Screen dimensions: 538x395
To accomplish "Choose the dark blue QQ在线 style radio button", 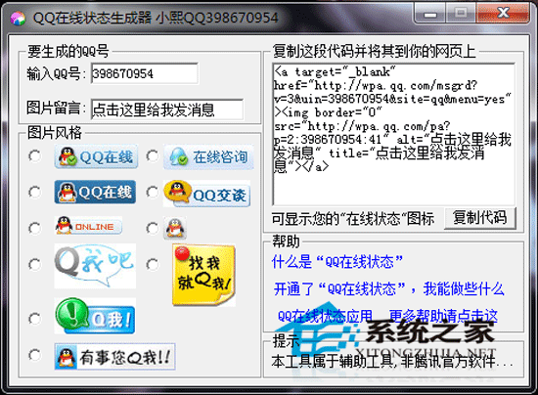I will tap(34, 192).
